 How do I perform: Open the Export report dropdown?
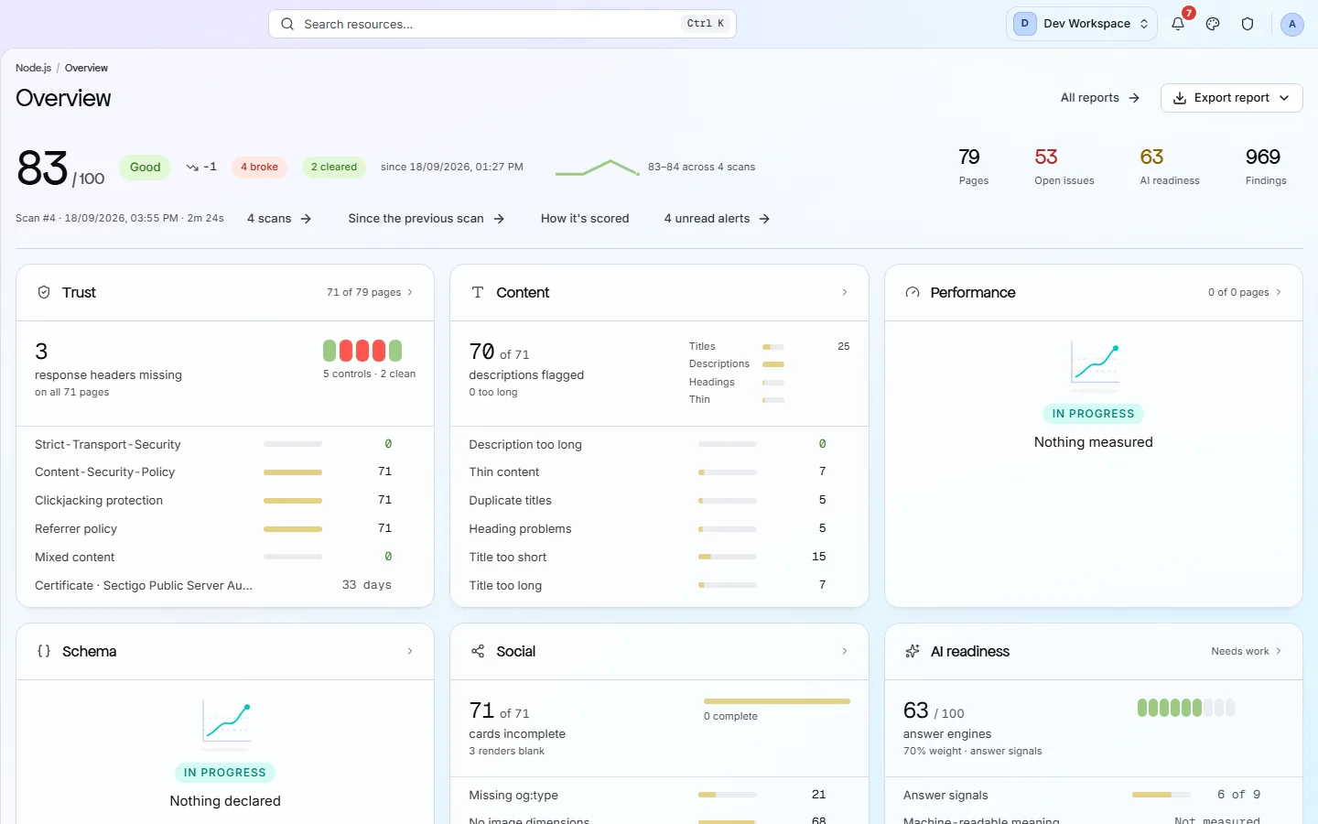[1231, 98]
